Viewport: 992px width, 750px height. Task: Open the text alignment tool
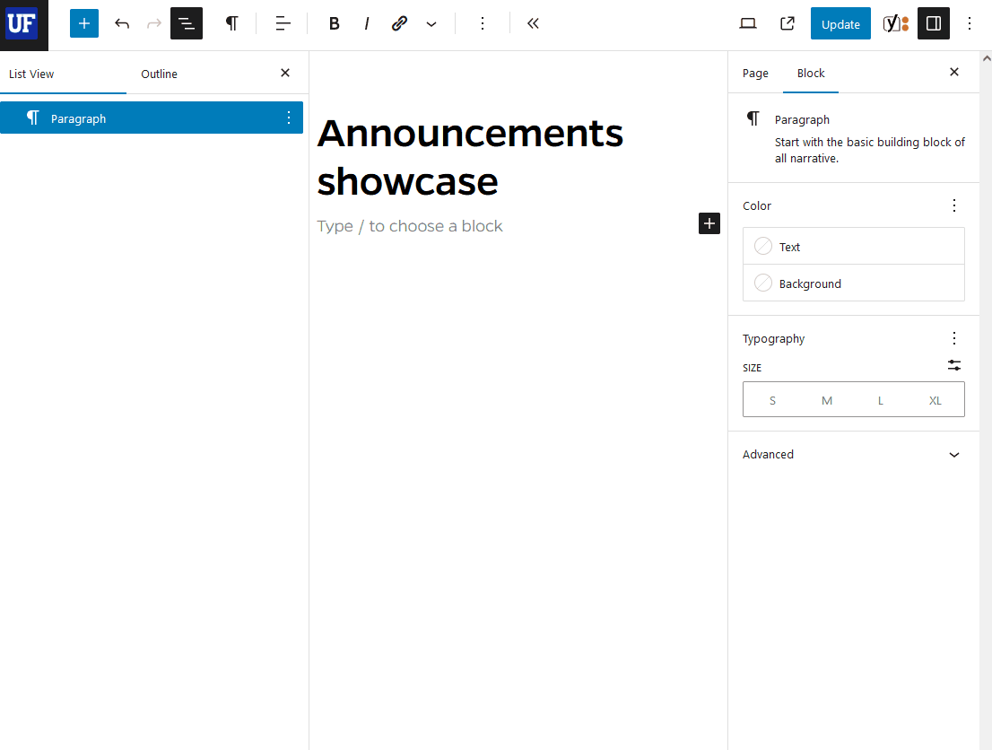[x=283, y=23]
